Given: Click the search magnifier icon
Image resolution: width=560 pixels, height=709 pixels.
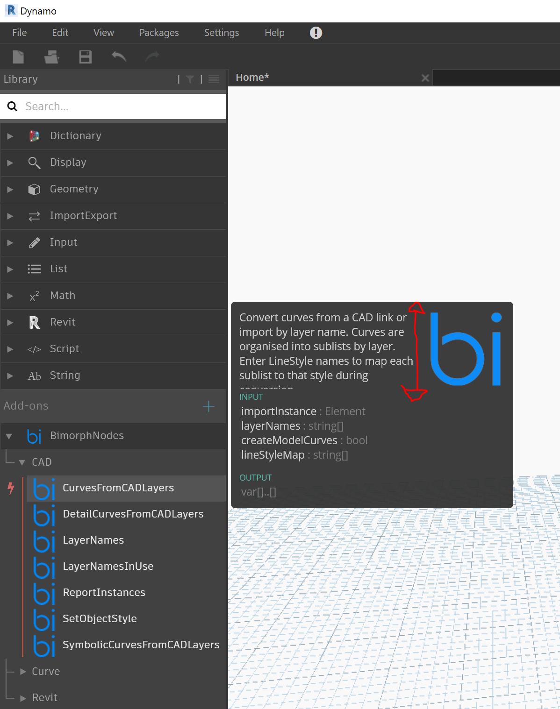Looking at the screenshot, I should [x=13, y=106].
